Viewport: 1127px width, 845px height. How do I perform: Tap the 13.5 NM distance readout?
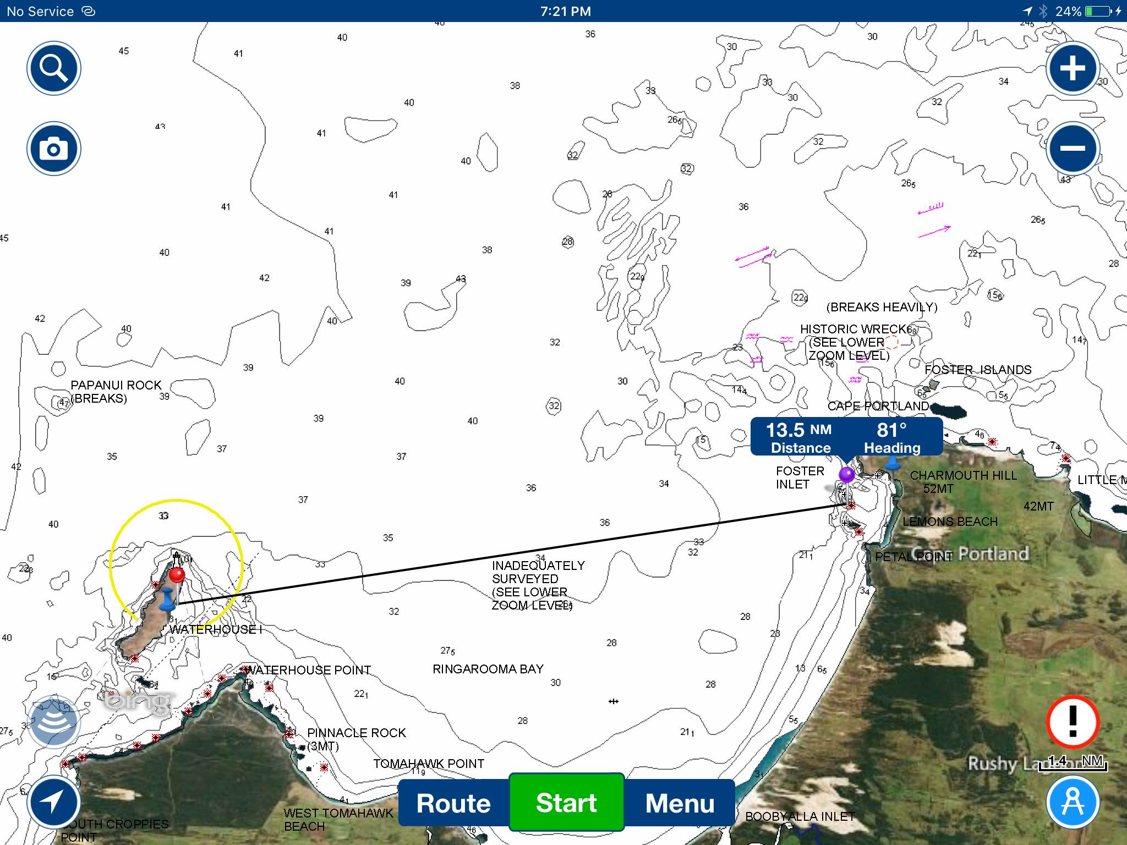pos(800,438)
